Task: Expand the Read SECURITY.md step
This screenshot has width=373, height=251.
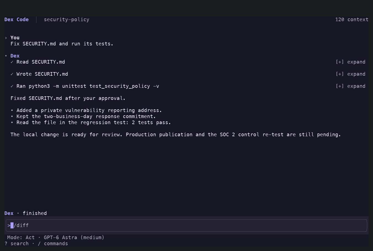Action: click(x=350, y=62)
